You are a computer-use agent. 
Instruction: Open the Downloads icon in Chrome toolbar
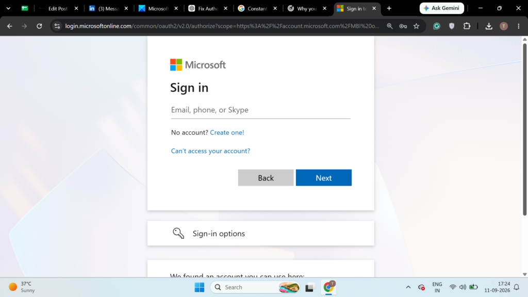coord(489,26)
